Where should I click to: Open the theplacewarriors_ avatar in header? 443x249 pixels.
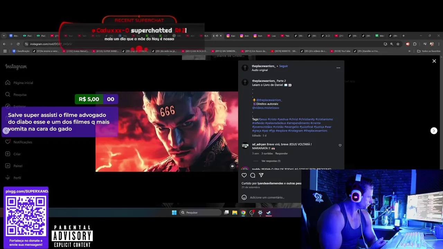pyautogui.click(x=245, y=68)
